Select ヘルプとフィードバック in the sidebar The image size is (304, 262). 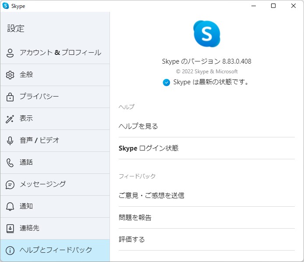pos(55,251)
